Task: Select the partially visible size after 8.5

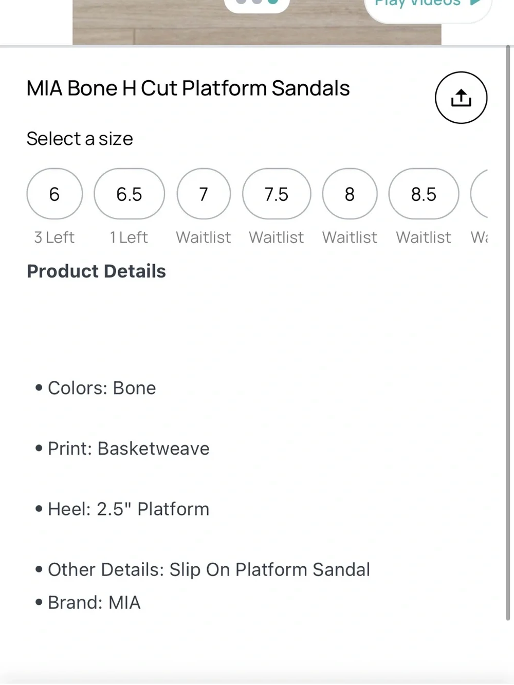Action: pyautogui.click(x=479, y=194)
